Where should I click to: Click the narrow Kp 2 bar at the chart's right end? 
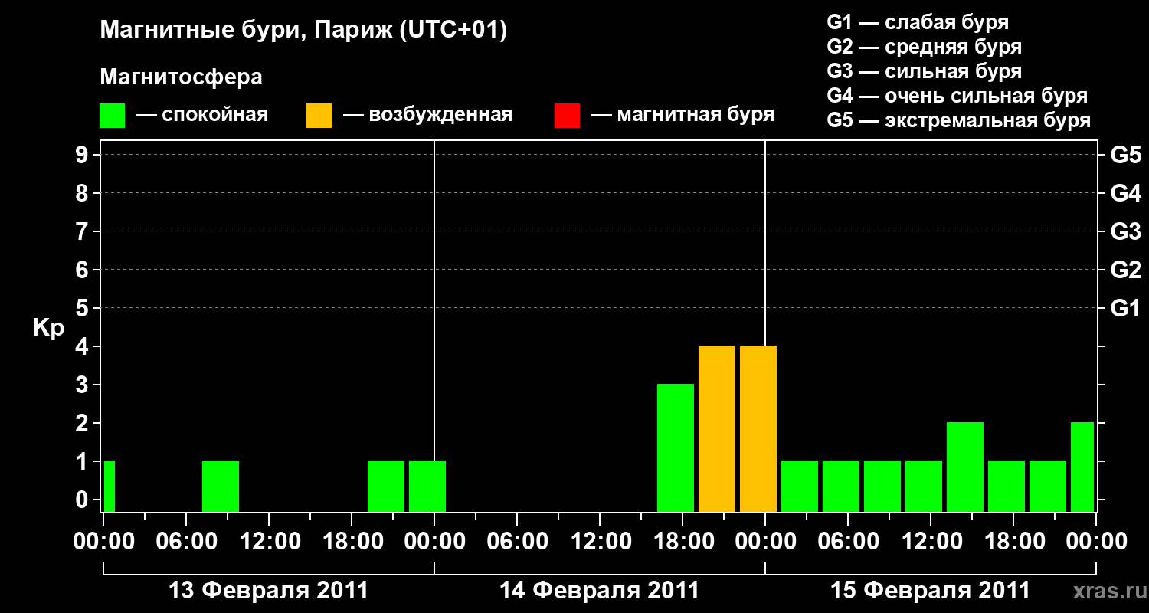1082,467
